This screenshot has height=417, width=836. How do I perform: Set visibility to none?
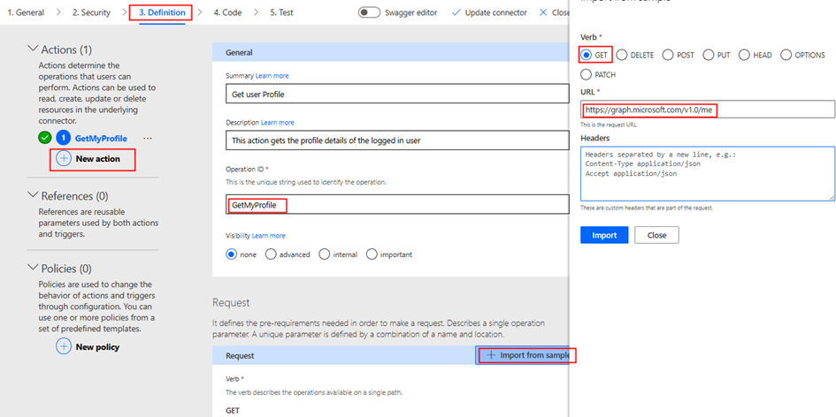tap(232, 254)
